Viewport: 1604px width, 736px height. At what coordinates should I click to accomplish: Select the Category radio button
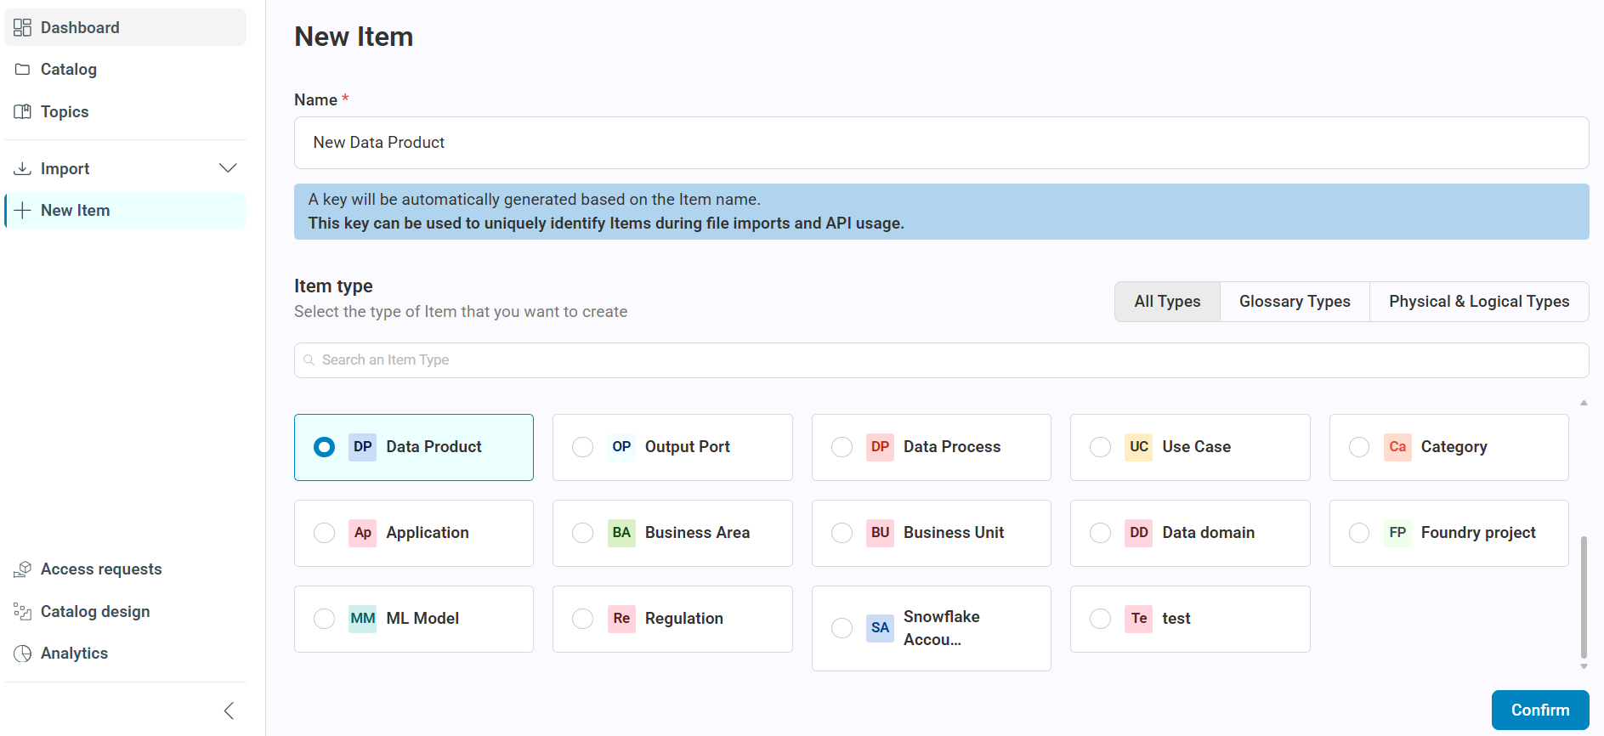[x=1359, y=447]
